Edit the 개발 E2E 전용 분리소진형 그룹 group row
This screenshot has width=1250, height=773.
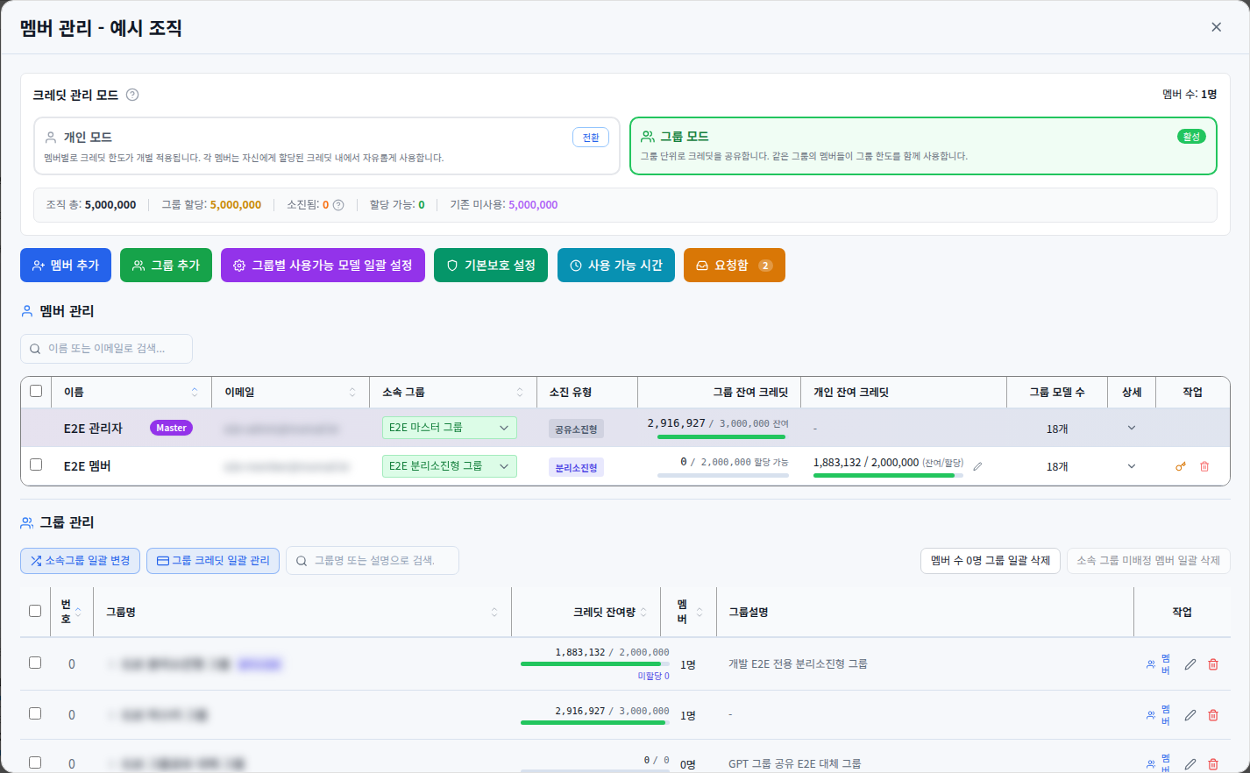[1190, 664]
